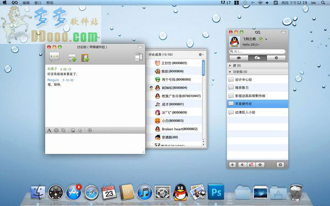Click the exit discussion door icon
This screenshot has width=330, height=206.
point(85,58)
